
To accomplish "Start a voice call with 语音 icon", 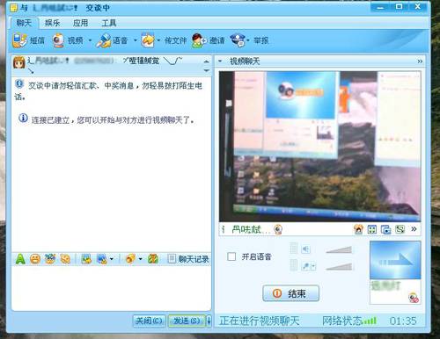I will pyautogui.click(x=104, y=40).
